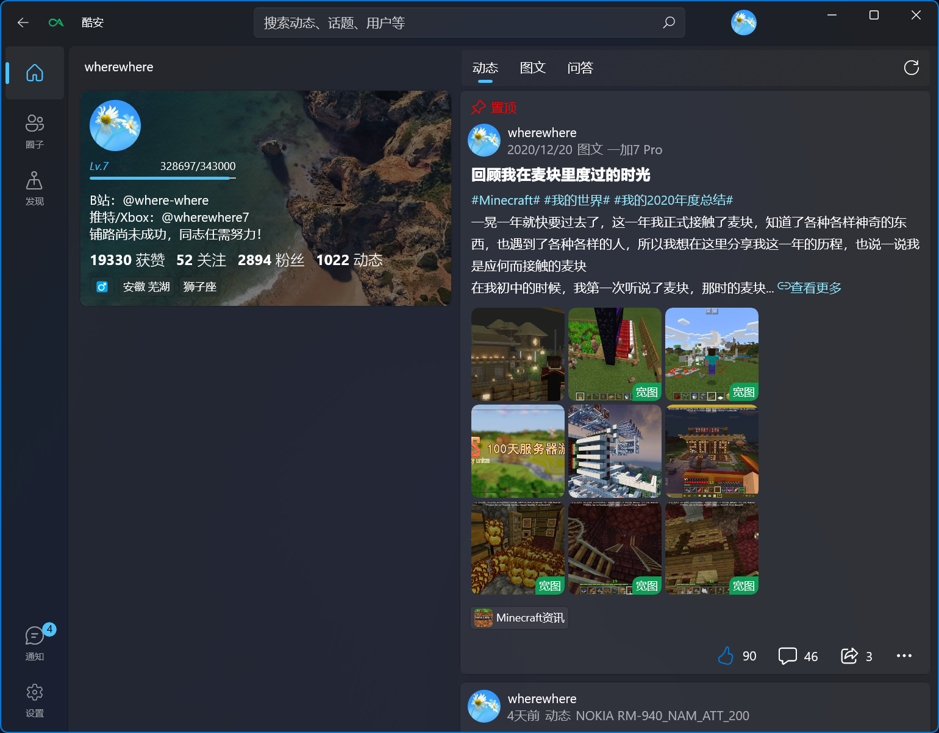Open last thumbnail of wooden roof interior
The image size is (939, 733).
point(712,548)
